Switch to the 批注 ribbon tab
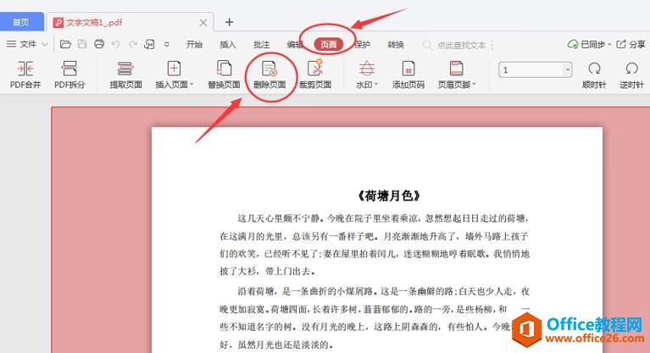Screen dimensions: 650x353 click(261, 44)
